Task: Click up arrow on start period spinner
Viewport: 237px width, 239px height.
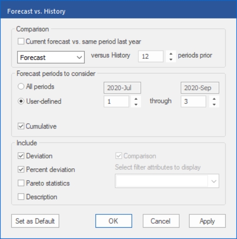Action: (x=136, y=99)
